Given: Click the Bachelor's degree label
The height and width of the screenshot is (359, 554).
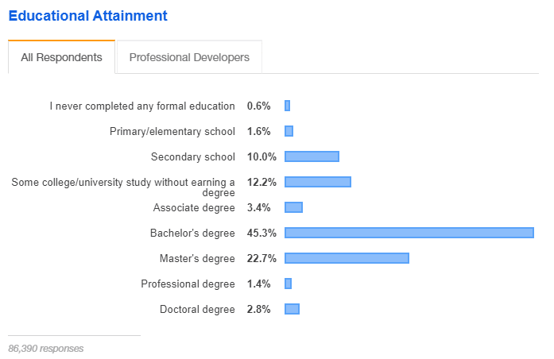Looking at the screenshot, I should (192, 234).
